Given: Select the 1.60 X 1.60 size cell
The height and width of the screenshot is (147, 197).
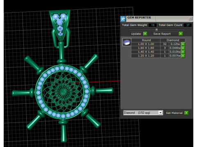Looking at the screenshot, I should click(146, 48).
